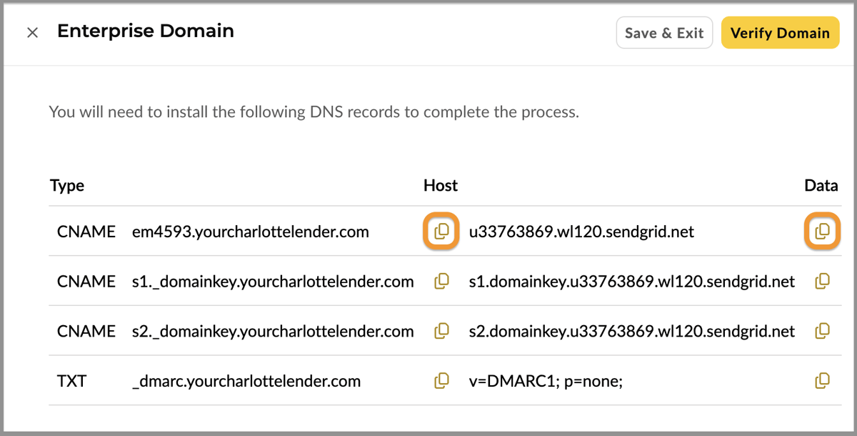Image resolution: width=857 pixels, height=436 pixels.
Task: Copy the s1._domainkey host record
Action: pos(441,282)
